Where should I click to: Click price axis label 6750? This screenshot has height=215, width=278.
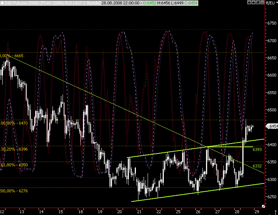click(x=272, y=23)
